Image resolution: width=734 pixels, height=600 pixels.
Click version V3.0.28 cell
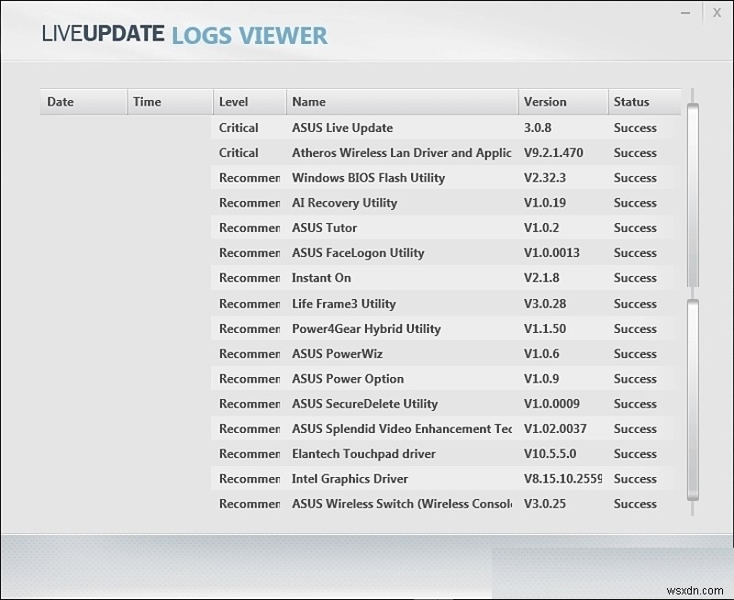(x=544, y=304)
